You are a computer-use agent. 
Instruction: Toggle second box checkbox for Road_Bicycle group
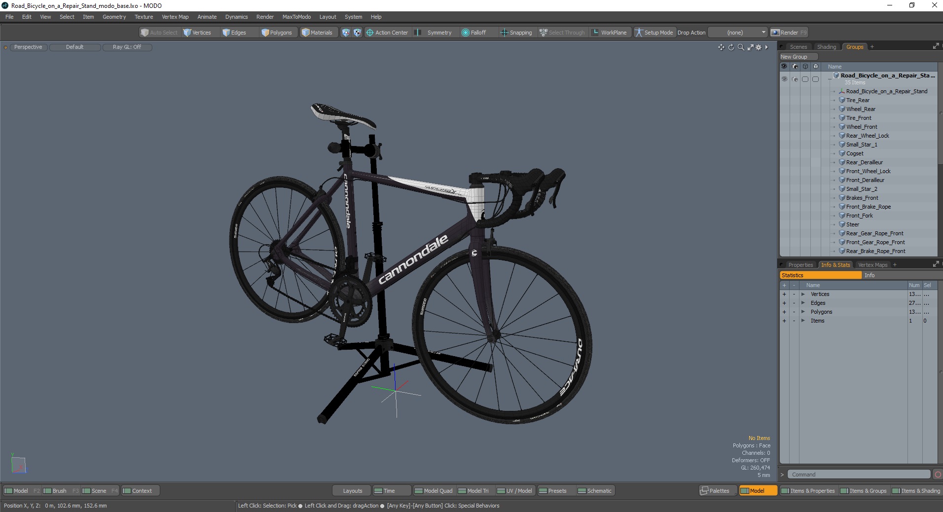pyautogui.click(x=815, y=79)
